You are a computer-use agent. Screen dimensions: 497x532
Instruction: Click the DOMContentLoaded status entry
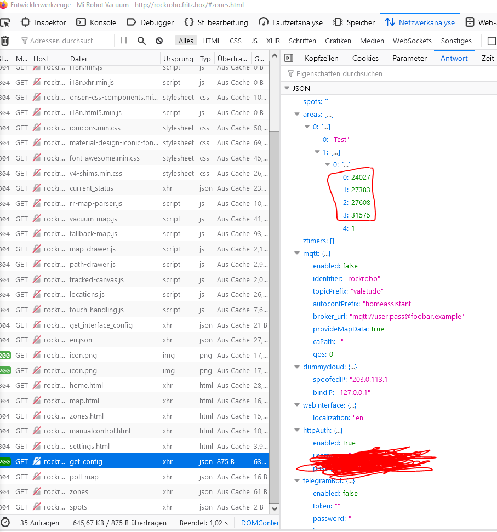click(x=260, y=523)
